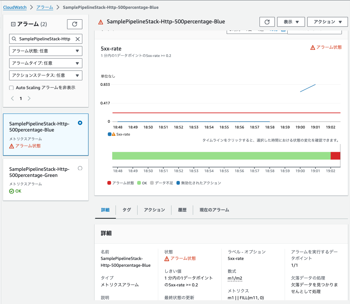
Task: Click the green OK legend swatch
Action: click(x=139, y=183)
